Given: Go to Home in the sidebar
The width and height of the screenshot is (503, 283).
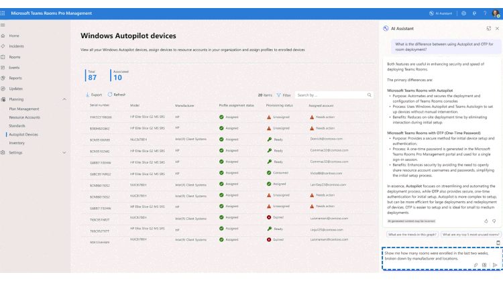Looking at the screenshot, I should pyautogui.click(x=14, y=36).
